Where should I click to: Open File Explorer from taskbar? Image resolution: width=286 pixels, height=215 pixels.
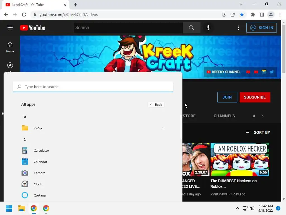click(21, 208)
